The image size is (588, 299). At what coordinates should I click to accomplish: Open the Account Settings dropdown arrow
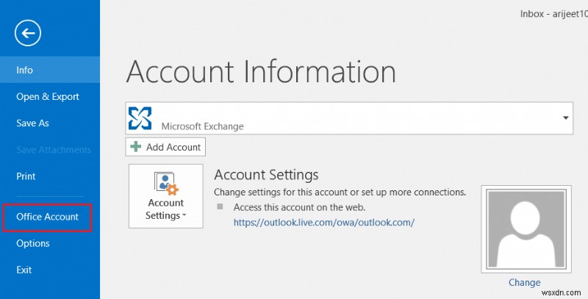coord(184,216)
